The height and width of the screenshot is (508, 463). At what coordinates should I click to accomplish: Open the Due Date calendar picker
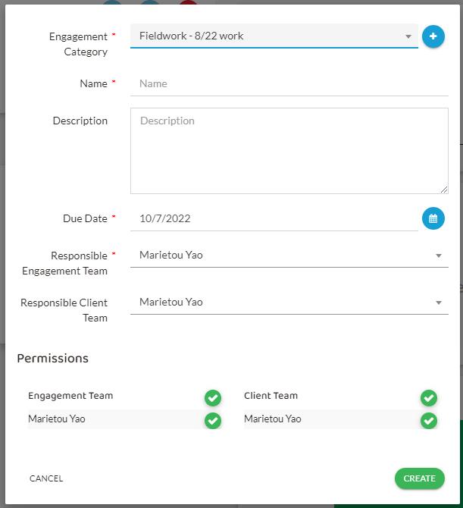click(433, 218)
